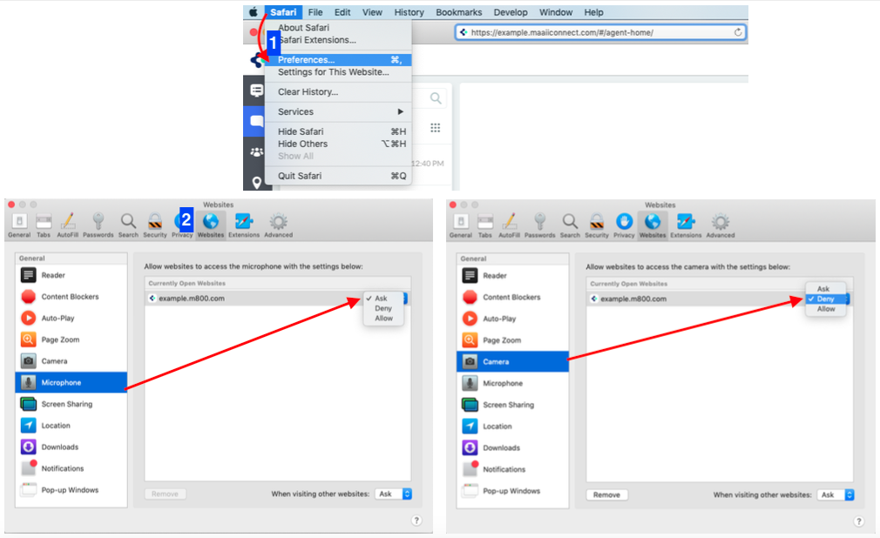Open the Tabs pane in the left preferences window

[44, 225]
